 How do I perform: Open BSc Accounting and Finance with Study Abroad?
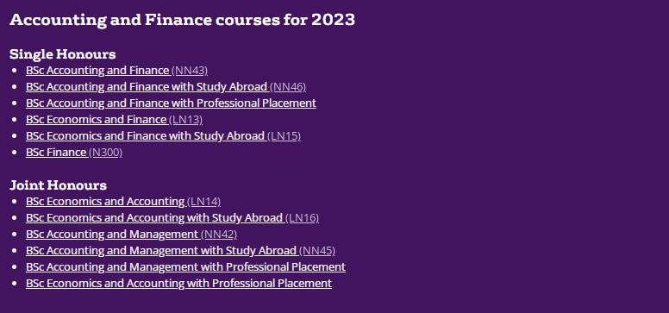(147, 87)
